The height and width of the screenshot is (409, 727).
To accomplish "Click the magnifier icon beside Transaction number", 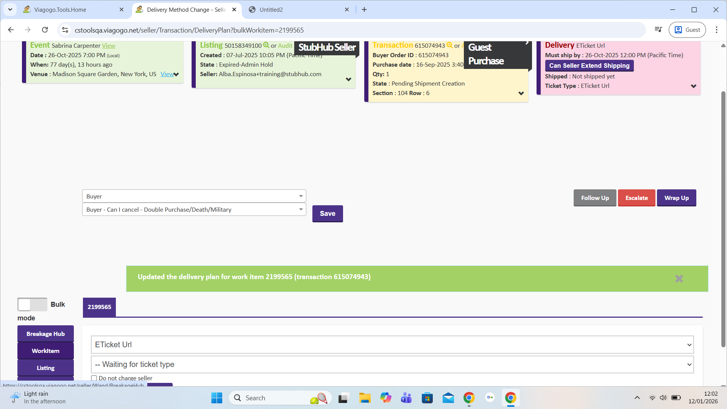I will pos(449,45).
